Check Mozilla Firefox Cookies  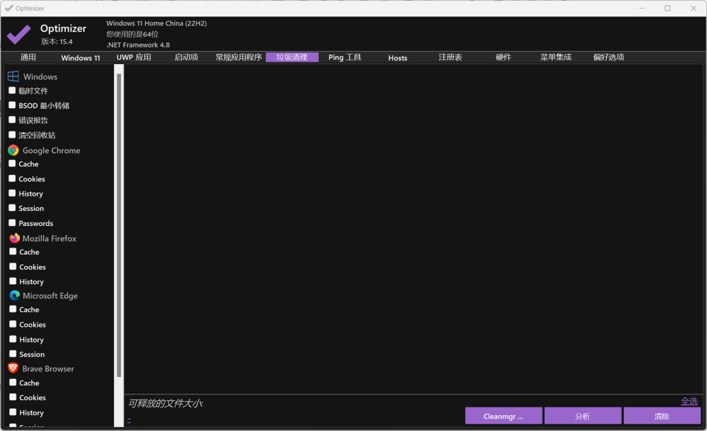pos(13,267)
